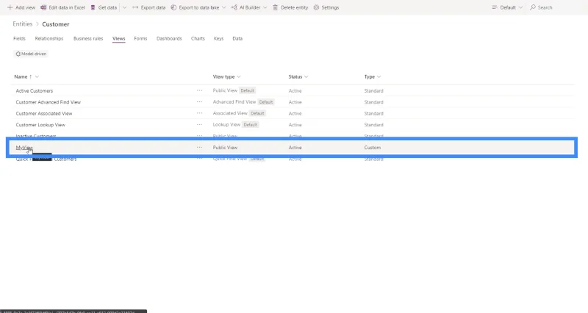Switch to the Data tab

(x=237, y=39)
